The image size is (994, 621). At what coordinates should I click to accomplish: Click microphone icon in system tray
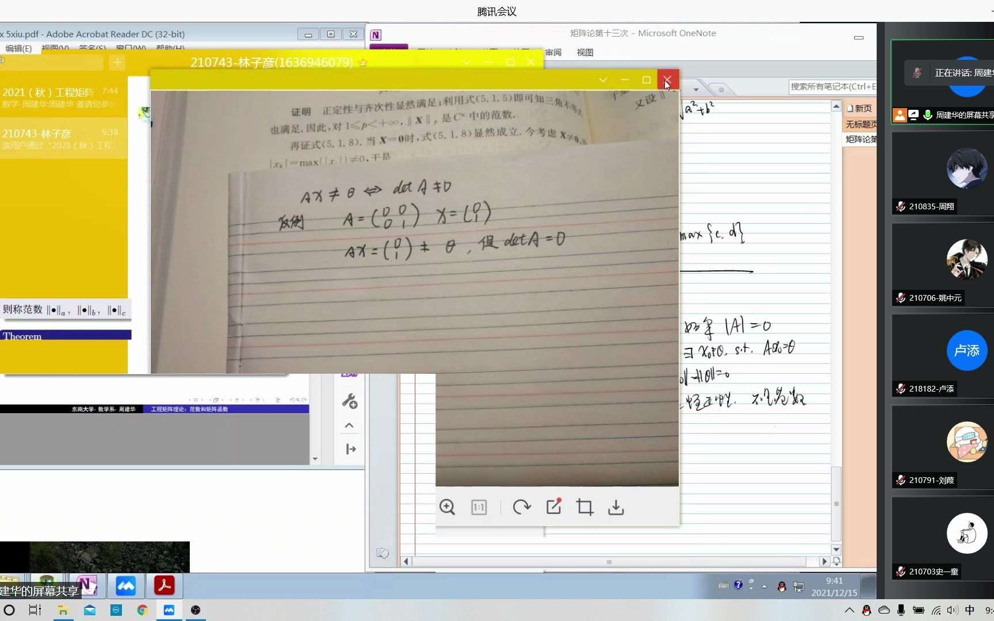[x=901, y=610]
